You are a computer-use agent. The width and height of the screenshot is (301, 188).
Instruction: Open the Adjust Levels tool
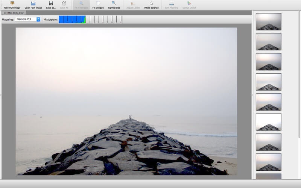[x=132, y=3]
